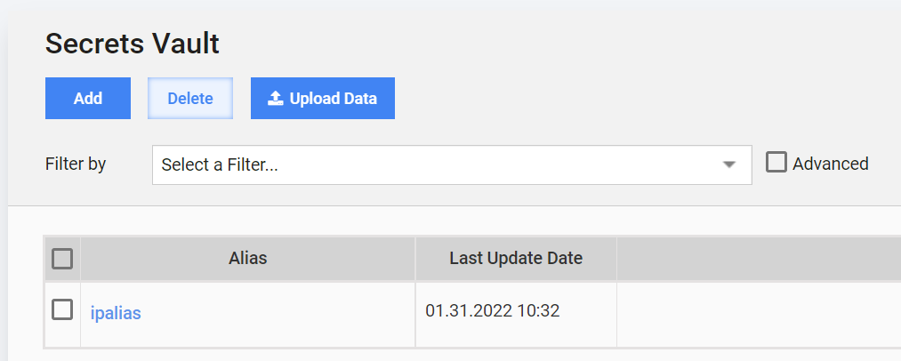Click the upload icon on Upload Data
901x361 pixels.
click(276, 99)
